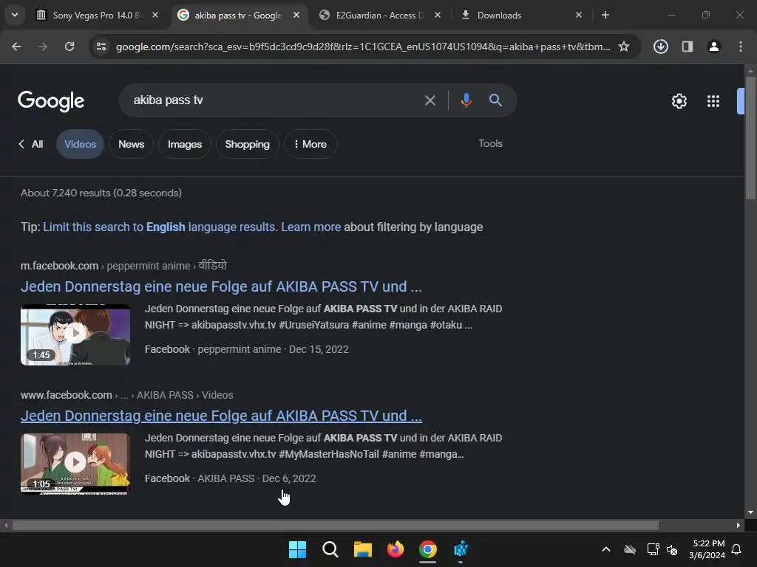757x567 pixels.
Task: Select the News filter chip
Action: (132, 144)
